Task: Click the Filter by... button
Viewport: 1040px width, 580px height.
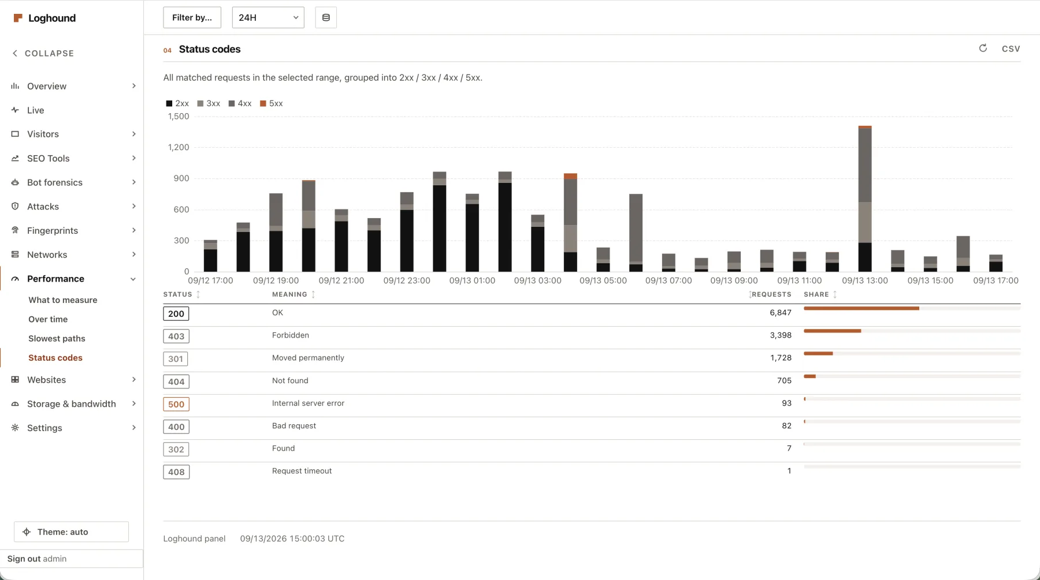Action: point(192,18)
